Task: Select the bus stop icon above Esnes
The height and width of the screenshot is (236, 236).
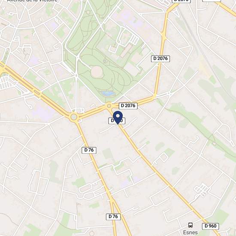Action: coord(191,225)
